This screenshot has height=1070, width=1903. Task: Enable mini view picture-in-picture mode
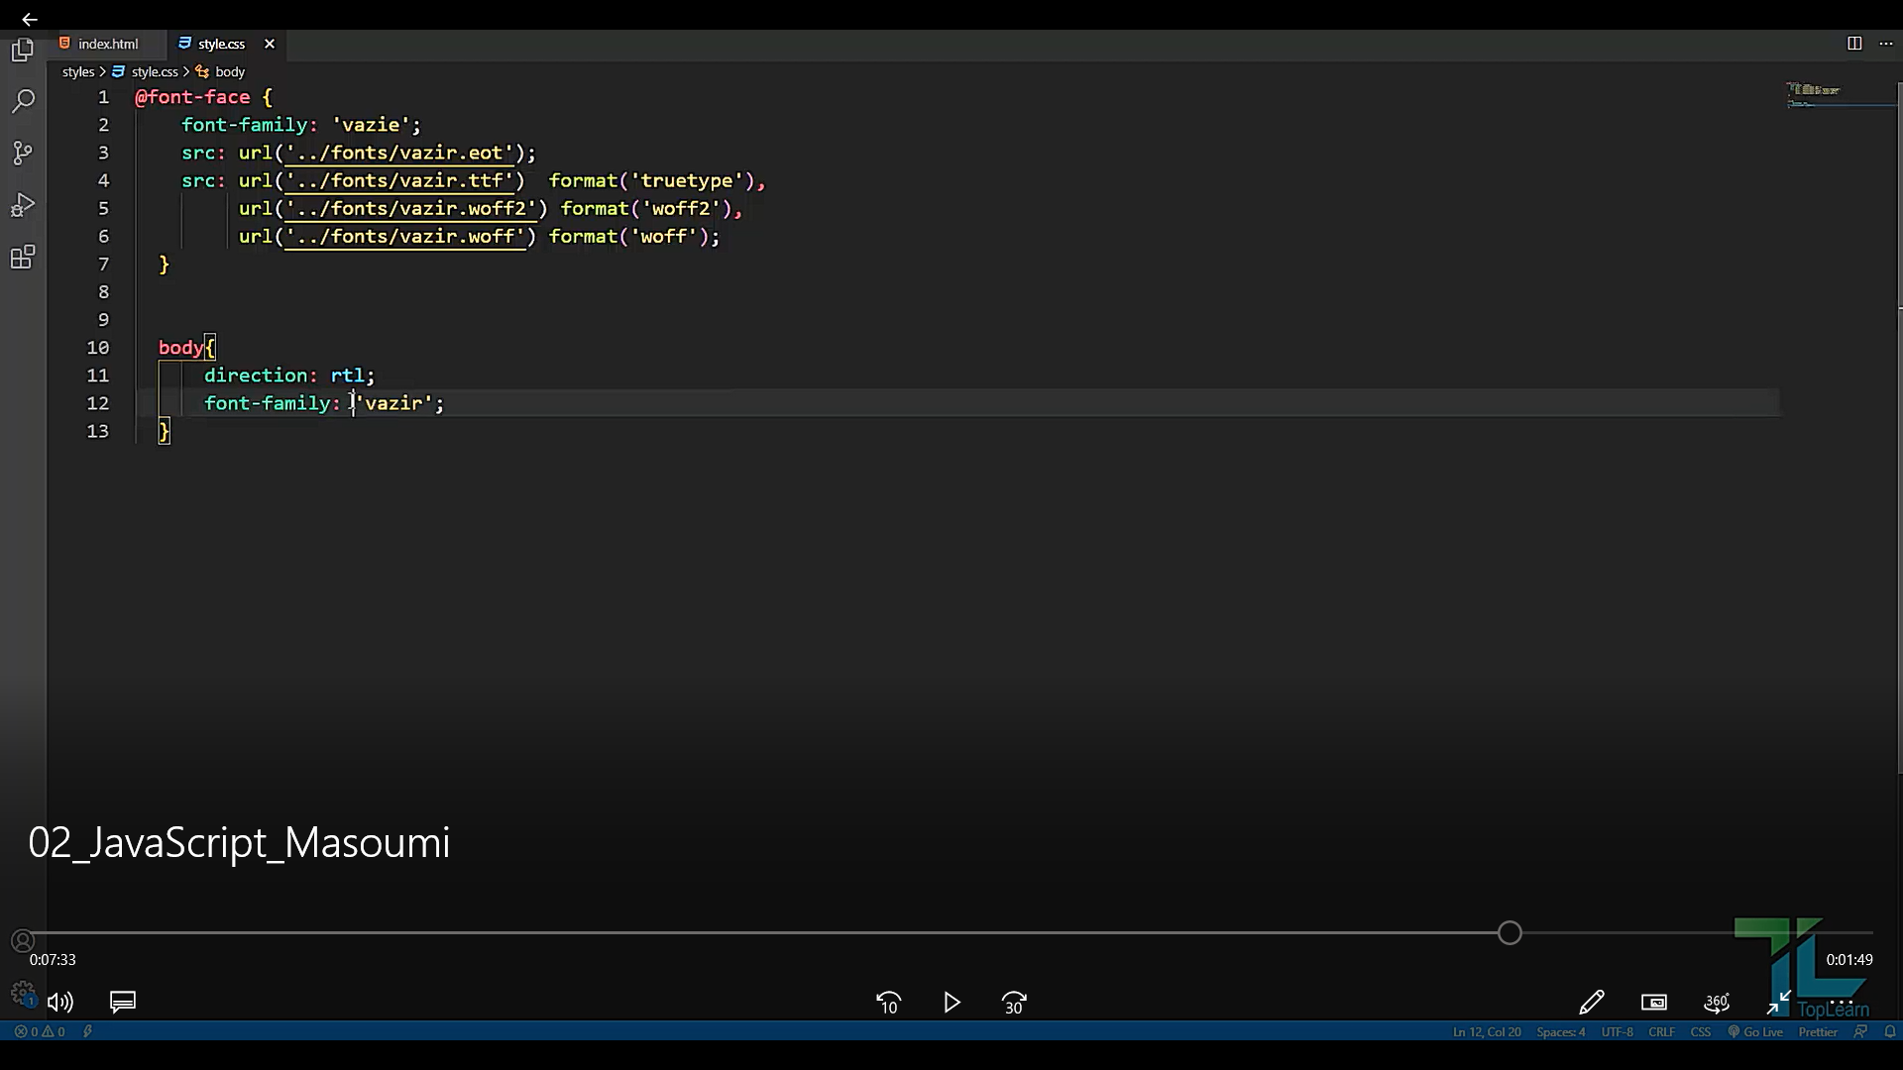click(x=1654, y=1003)
